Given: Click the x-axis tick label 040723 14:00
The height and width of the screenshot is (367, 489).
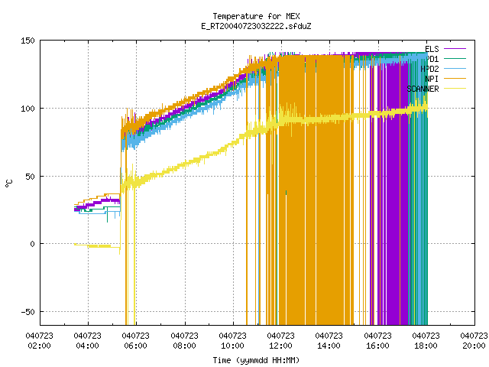Looking at the screenshot, I should point(329,341).
